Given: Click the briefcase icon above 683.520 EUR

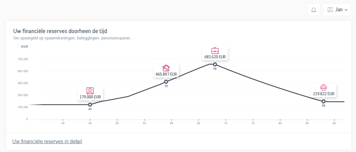Looking at the screenshot, I should [215, 50].
